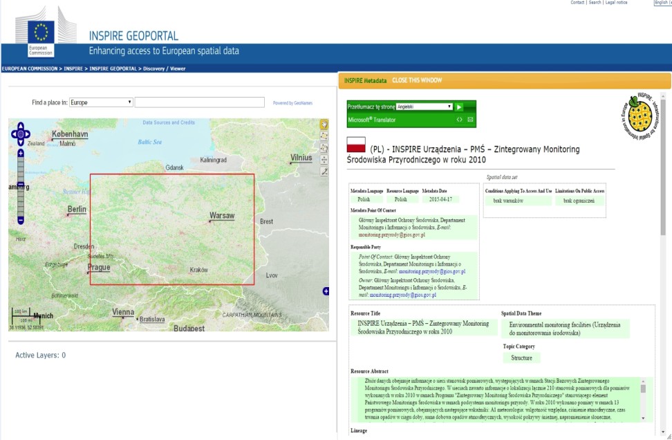Click the Structure topic category value
The height and width of the screenshot is (440, 672).
tap(521, 358)
